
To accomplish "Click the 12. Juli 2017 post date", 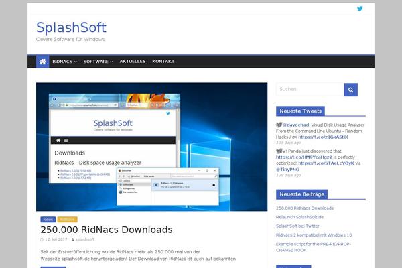I will pos(56,239).
